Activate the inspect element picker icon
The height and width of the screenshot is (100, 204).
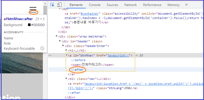point(52,5)
